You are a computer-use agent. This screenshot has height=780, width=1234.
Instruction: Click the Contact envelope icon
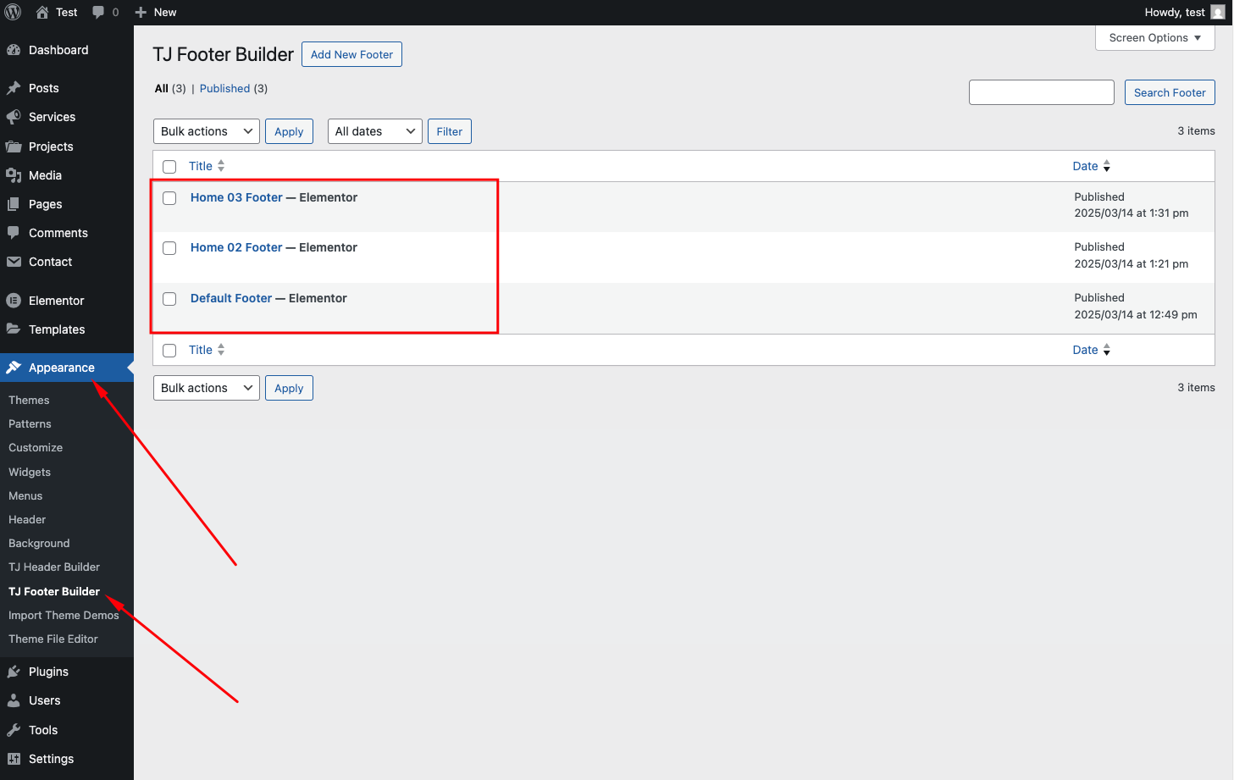[14, 262]
